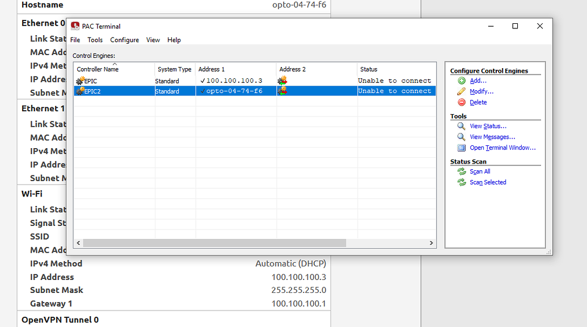
Task: Click the gear icon beside EPIC controller
Action: click(78, 80)
